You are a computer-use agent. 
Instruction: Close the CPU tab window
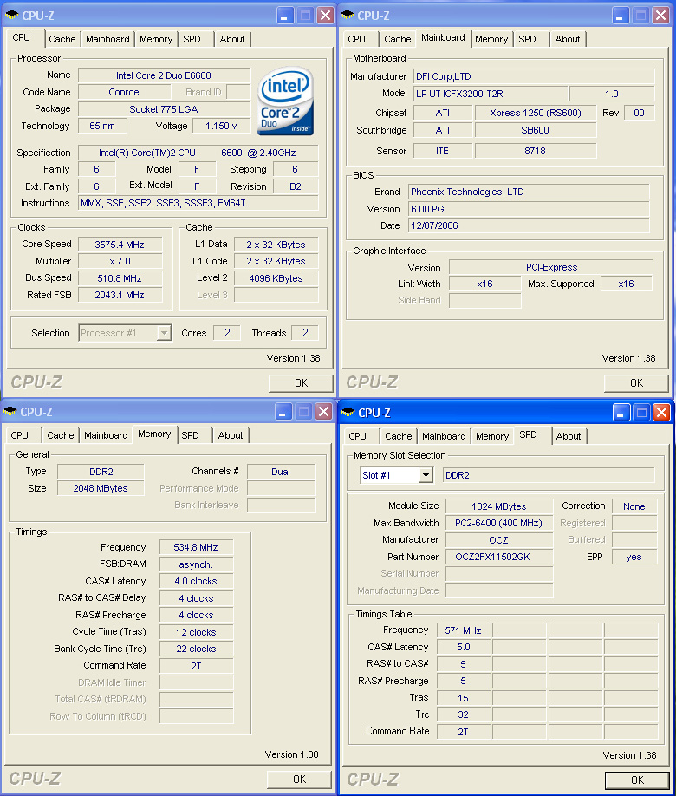[x=325, y=16]
